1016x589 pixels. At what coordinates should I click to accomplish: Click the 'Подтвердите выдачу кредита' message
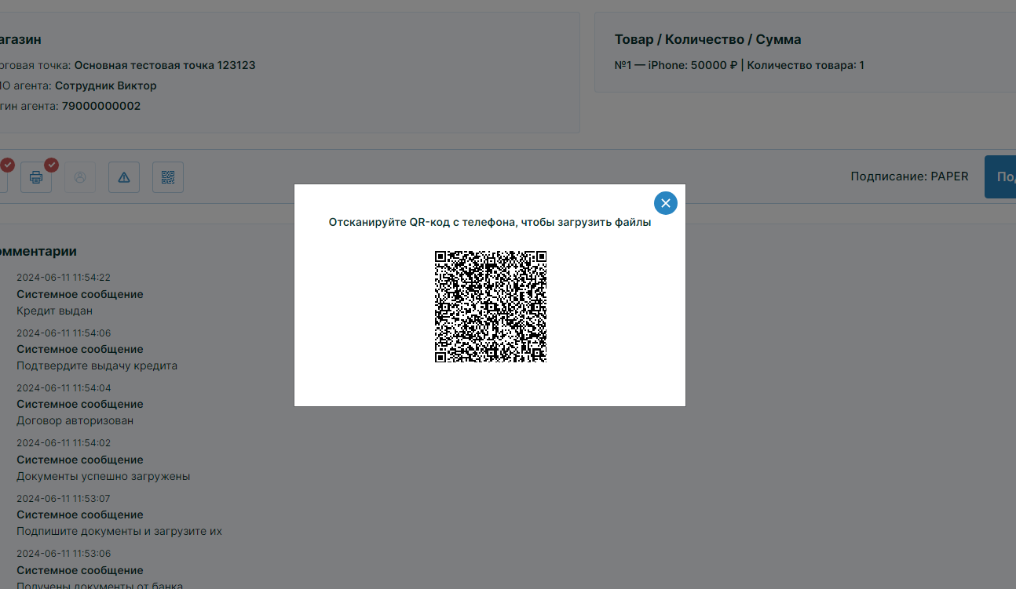coord(97,365)
